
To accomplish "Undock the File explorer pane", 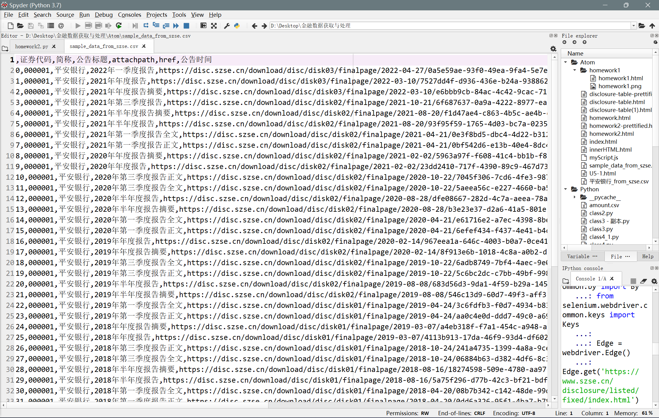I will (652, 36).
